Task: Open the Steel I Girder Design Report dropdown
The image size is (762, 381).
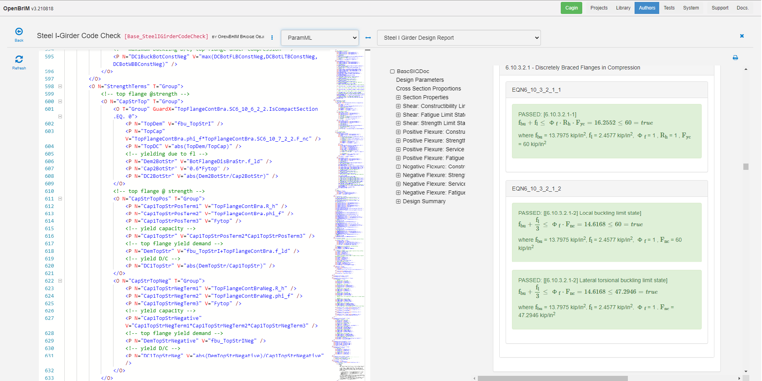Action: [459, 38]
